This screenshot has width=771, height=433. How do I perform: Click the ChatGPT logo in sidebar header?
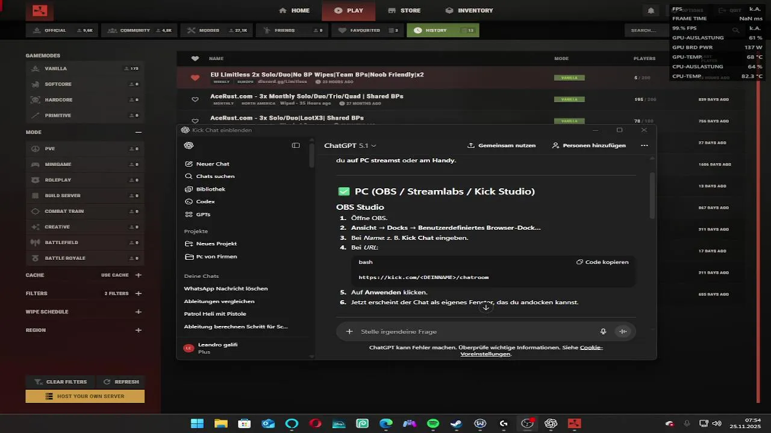tap(189, 146)
